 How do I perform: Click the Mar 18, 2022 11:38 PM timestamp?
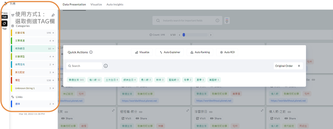pos(32,114)
